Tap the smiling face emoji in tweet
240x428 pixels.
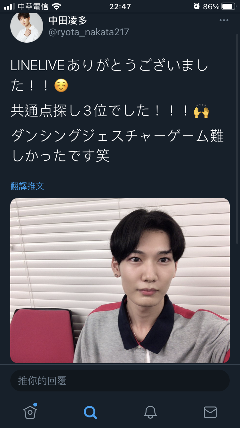point(61,85)
